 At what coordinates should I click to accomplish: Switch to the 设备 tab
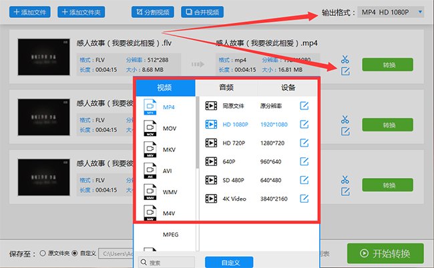pyautogui.click(x=288, y=87)
